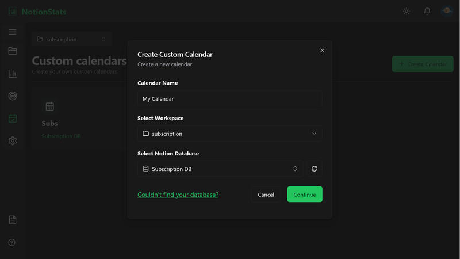
Task: Open the bar chart icon in the sidebar
Action: tap(13, 74)
